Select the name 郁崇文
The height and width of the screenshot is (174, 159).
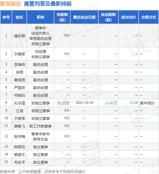(20, 155)
